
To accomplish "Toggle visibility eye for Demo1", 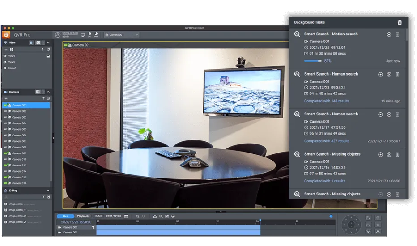I will [5, 68].
